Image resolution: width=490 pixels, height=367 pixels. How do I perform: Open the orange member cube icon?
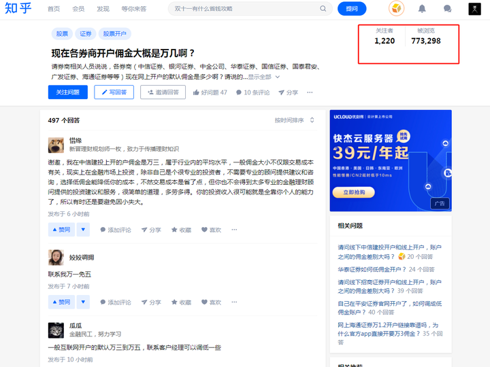tap(396, 8)
